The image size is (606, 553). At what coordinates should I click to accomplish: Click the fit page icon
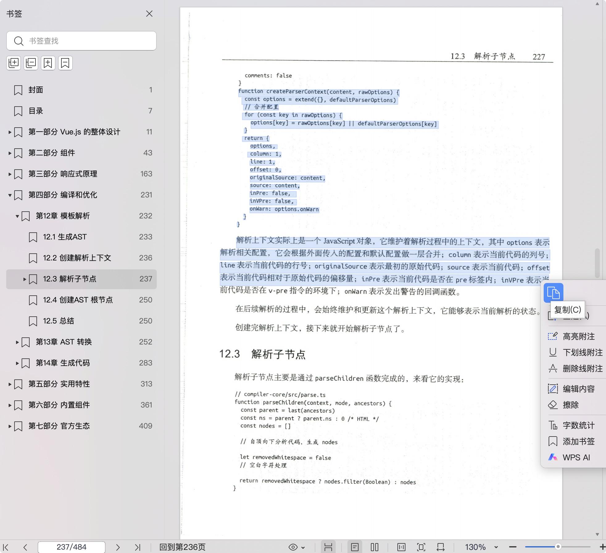click(x=421, y=547)
